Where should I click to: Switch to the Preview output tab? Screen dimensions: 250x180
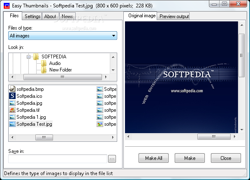174,16
